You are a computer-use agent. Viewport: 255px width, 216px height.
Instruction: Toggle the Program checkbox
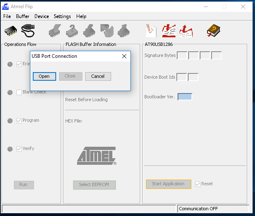point(19,121)
